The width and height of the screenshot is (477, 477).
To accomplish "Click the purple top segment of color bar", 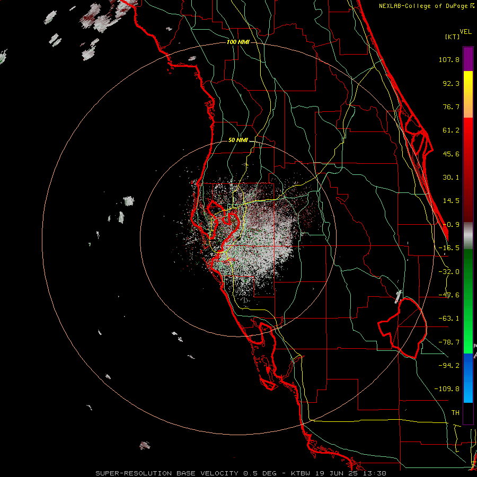I will 468,59.
